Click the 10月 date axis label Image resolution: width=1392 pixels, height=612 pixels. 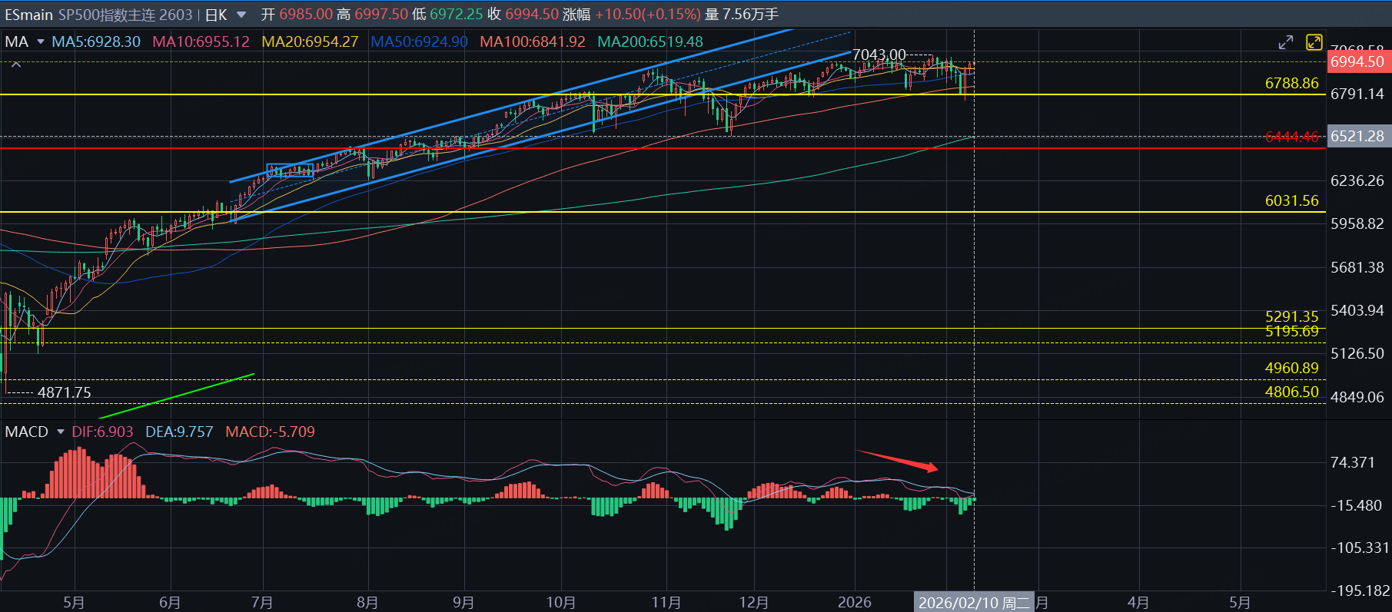(561, 603)
